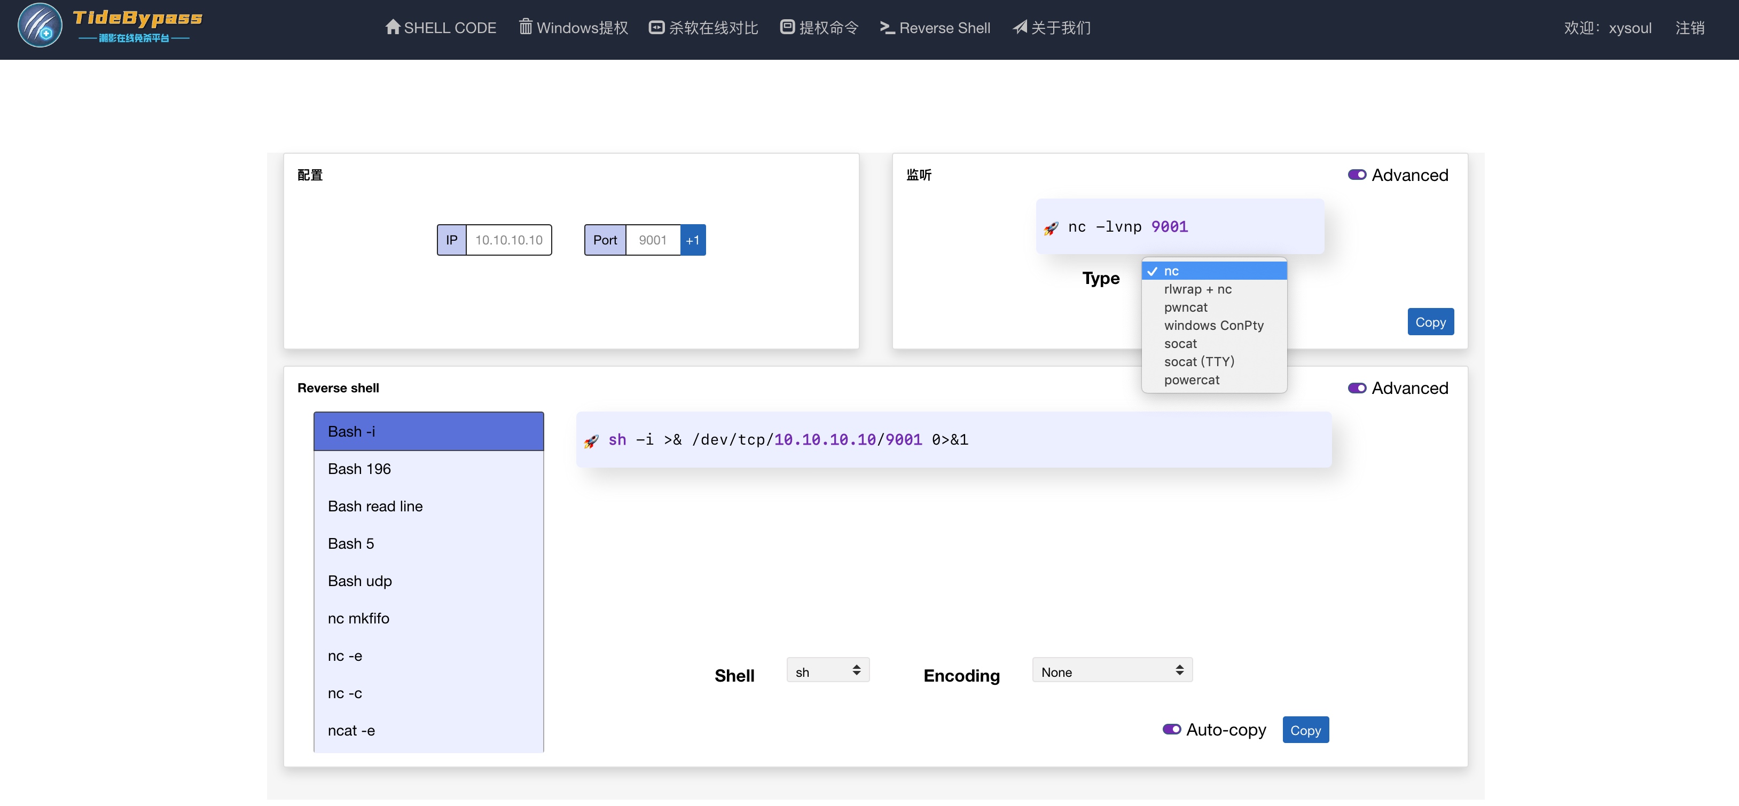Image resolution: width=1739 pixels, height=806 pixels.
Task: Click the TideBypass logo icon
Action: [40, 26]
